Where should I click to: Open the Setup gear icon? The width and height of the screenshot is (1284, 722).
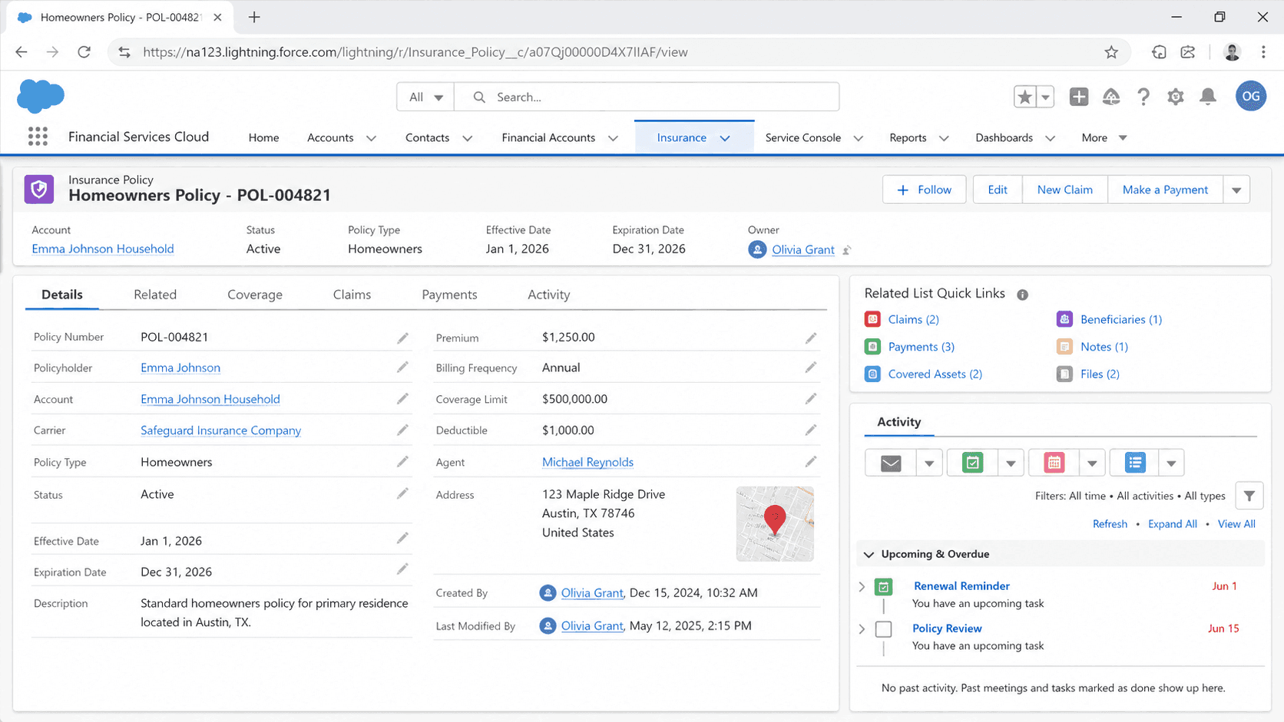[1176, 97]
